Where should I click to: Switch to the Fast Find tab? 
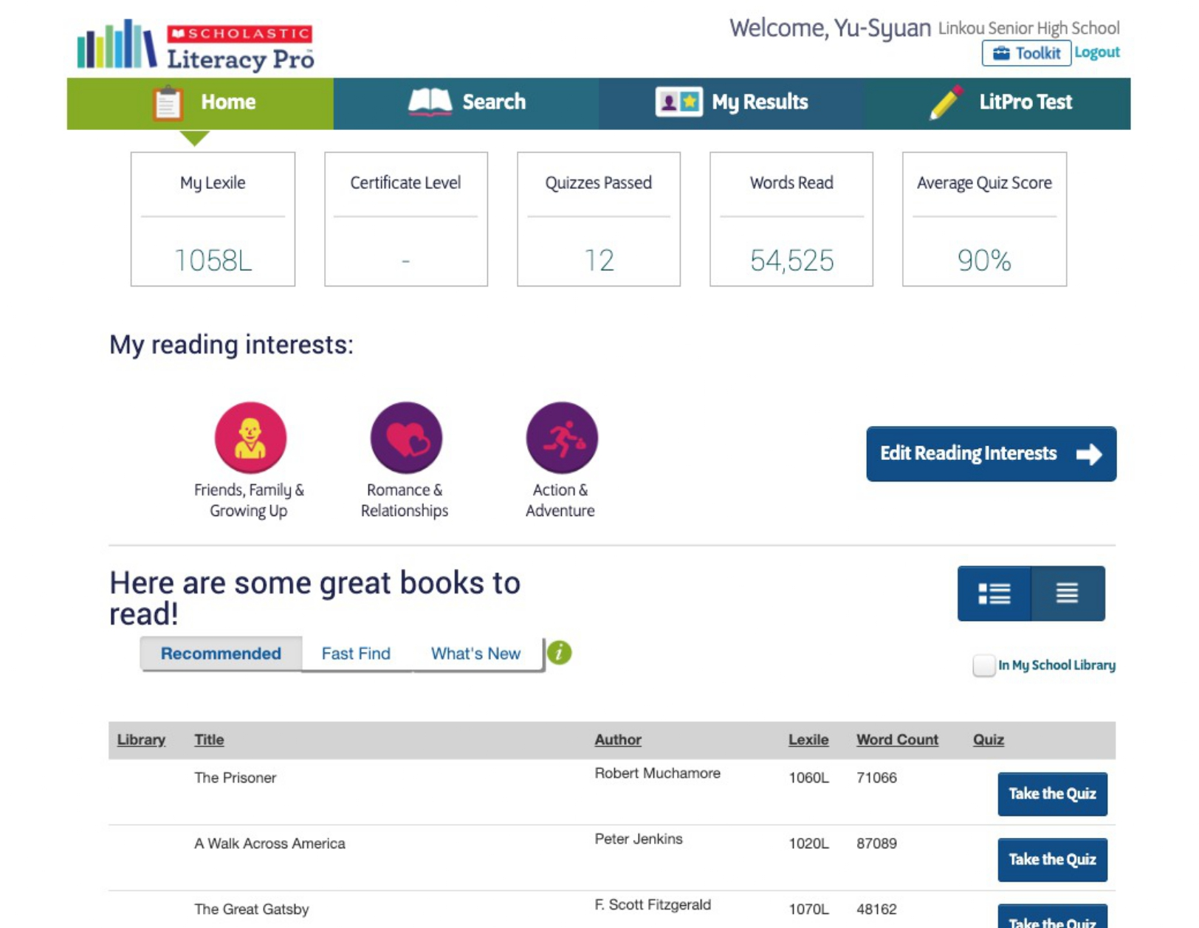(356, 653)
